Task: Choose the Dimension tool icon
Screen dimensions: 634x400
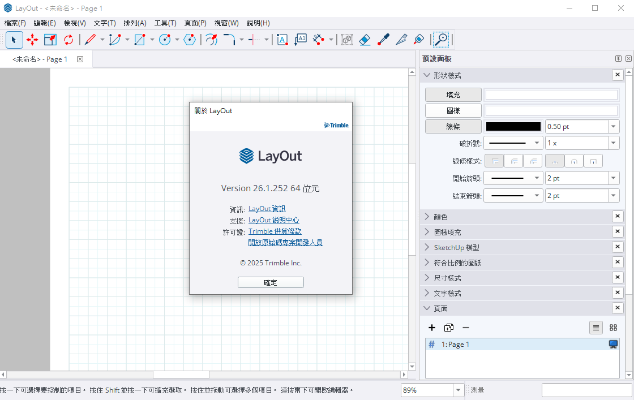Action: click(x=319, y=40)
